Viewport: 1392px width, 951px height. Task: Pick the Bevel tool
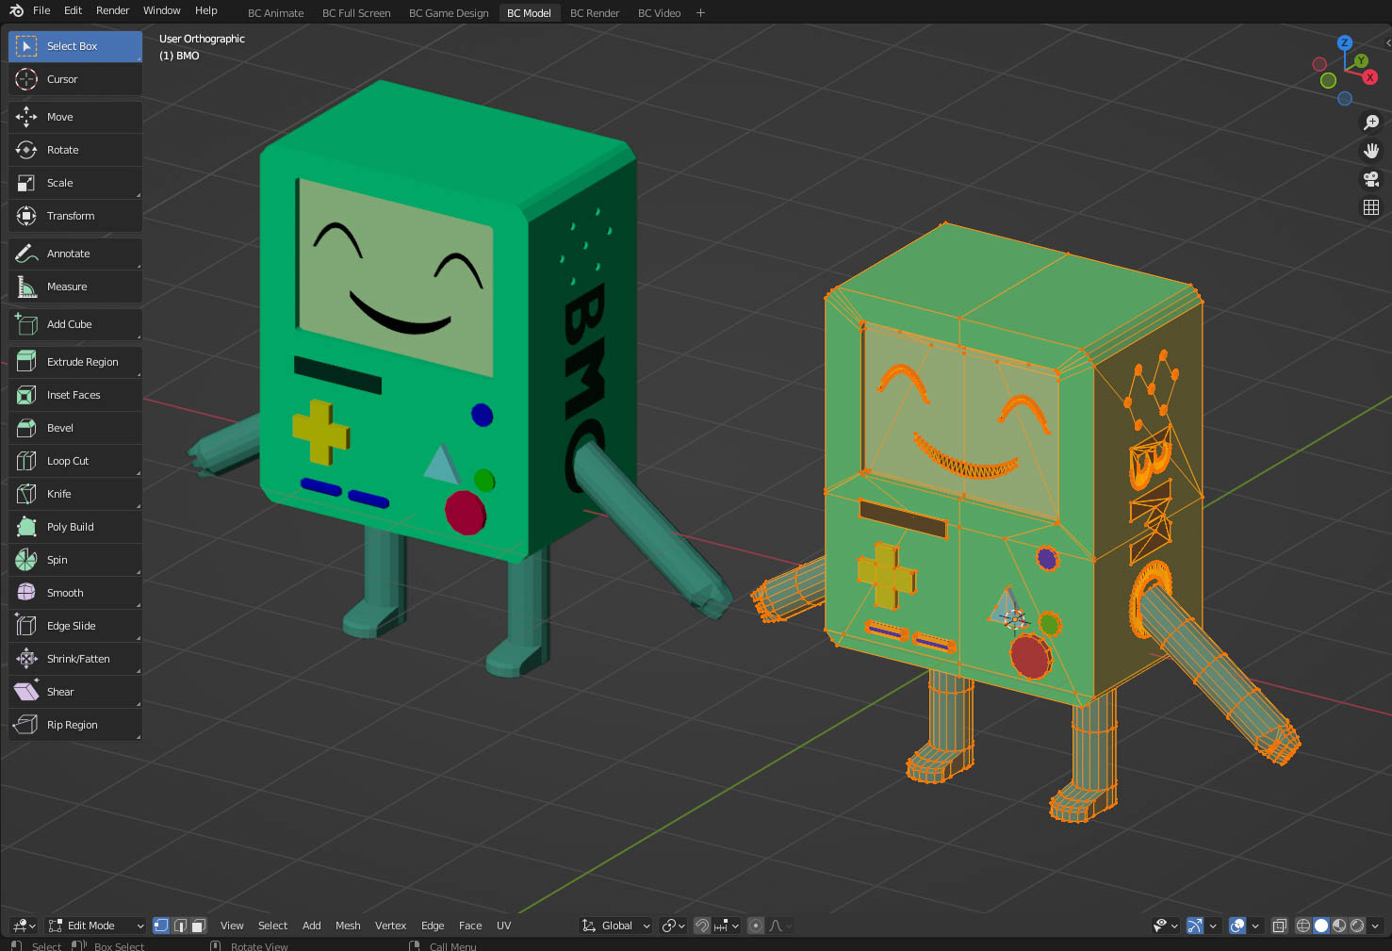75,428
